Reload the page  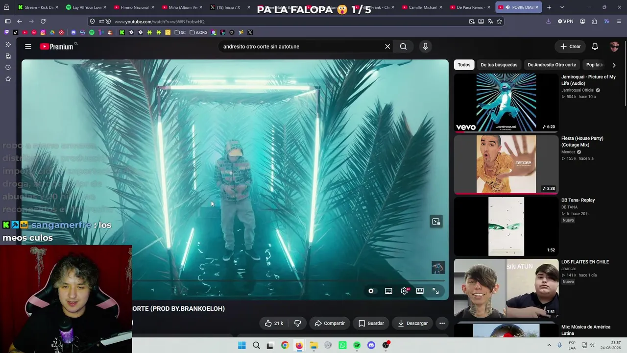(x=43, y=22)
